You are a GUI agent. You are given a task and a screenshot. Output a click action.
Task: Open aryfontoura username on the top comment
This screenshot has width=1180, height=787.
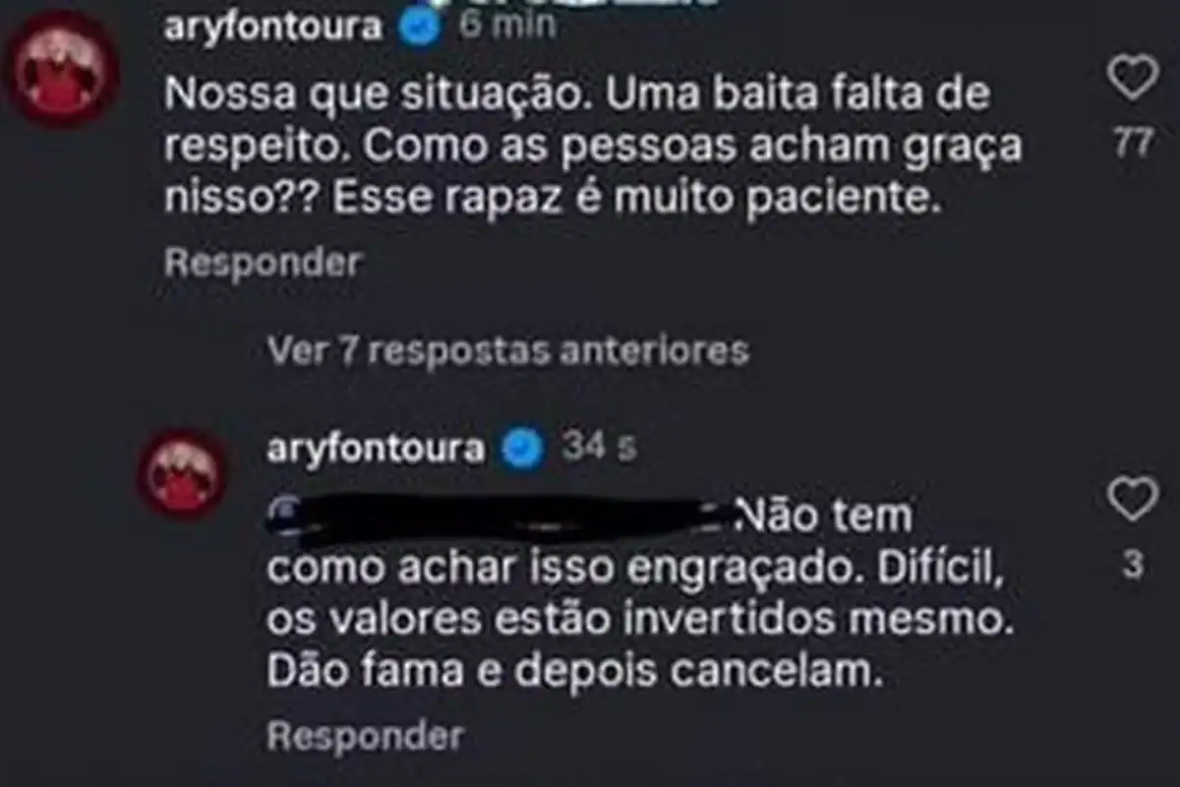[271, 27]
